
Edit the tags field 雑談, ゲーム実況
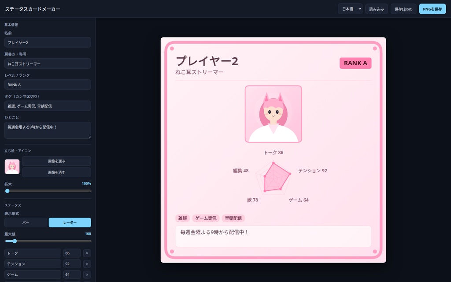point(48,106)
